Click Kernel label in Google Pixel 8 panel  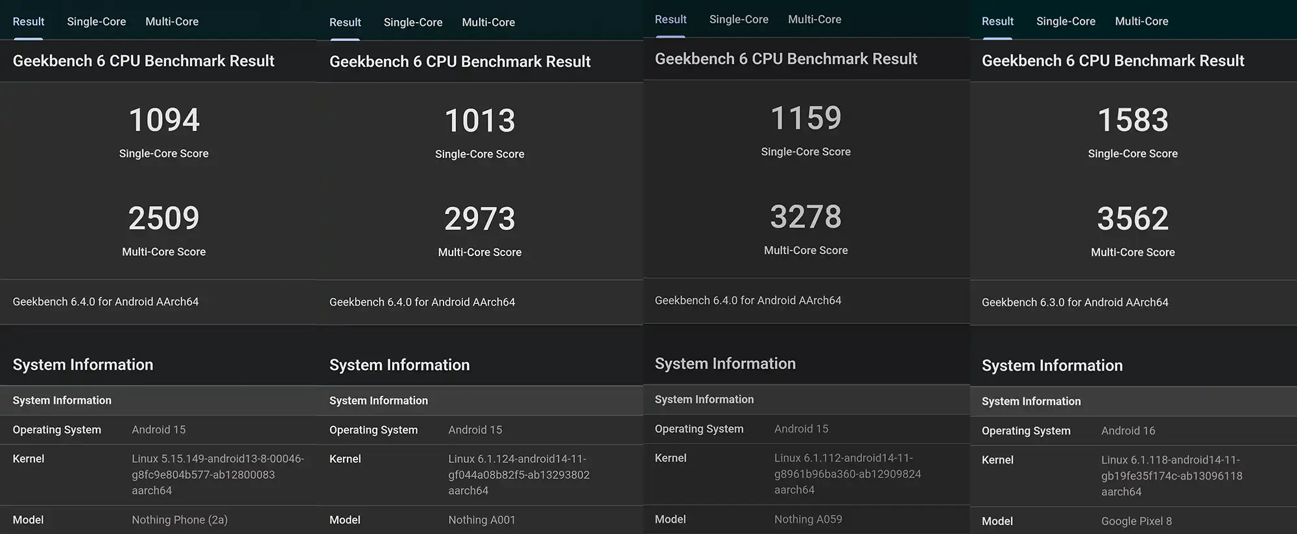click(x=997, y=459)
